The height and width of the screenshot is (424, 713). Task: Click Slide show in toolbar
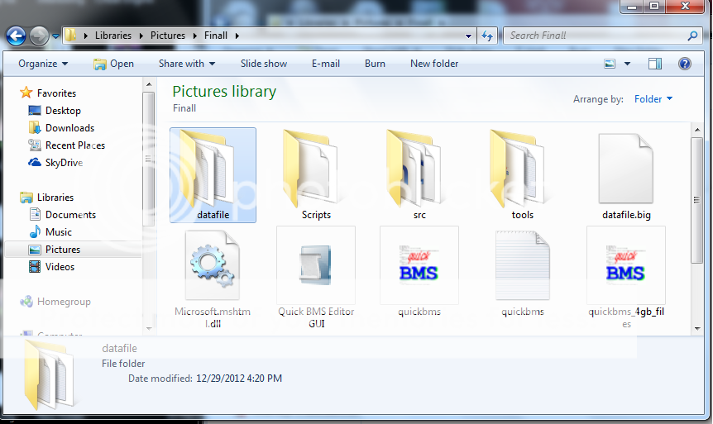264,64
